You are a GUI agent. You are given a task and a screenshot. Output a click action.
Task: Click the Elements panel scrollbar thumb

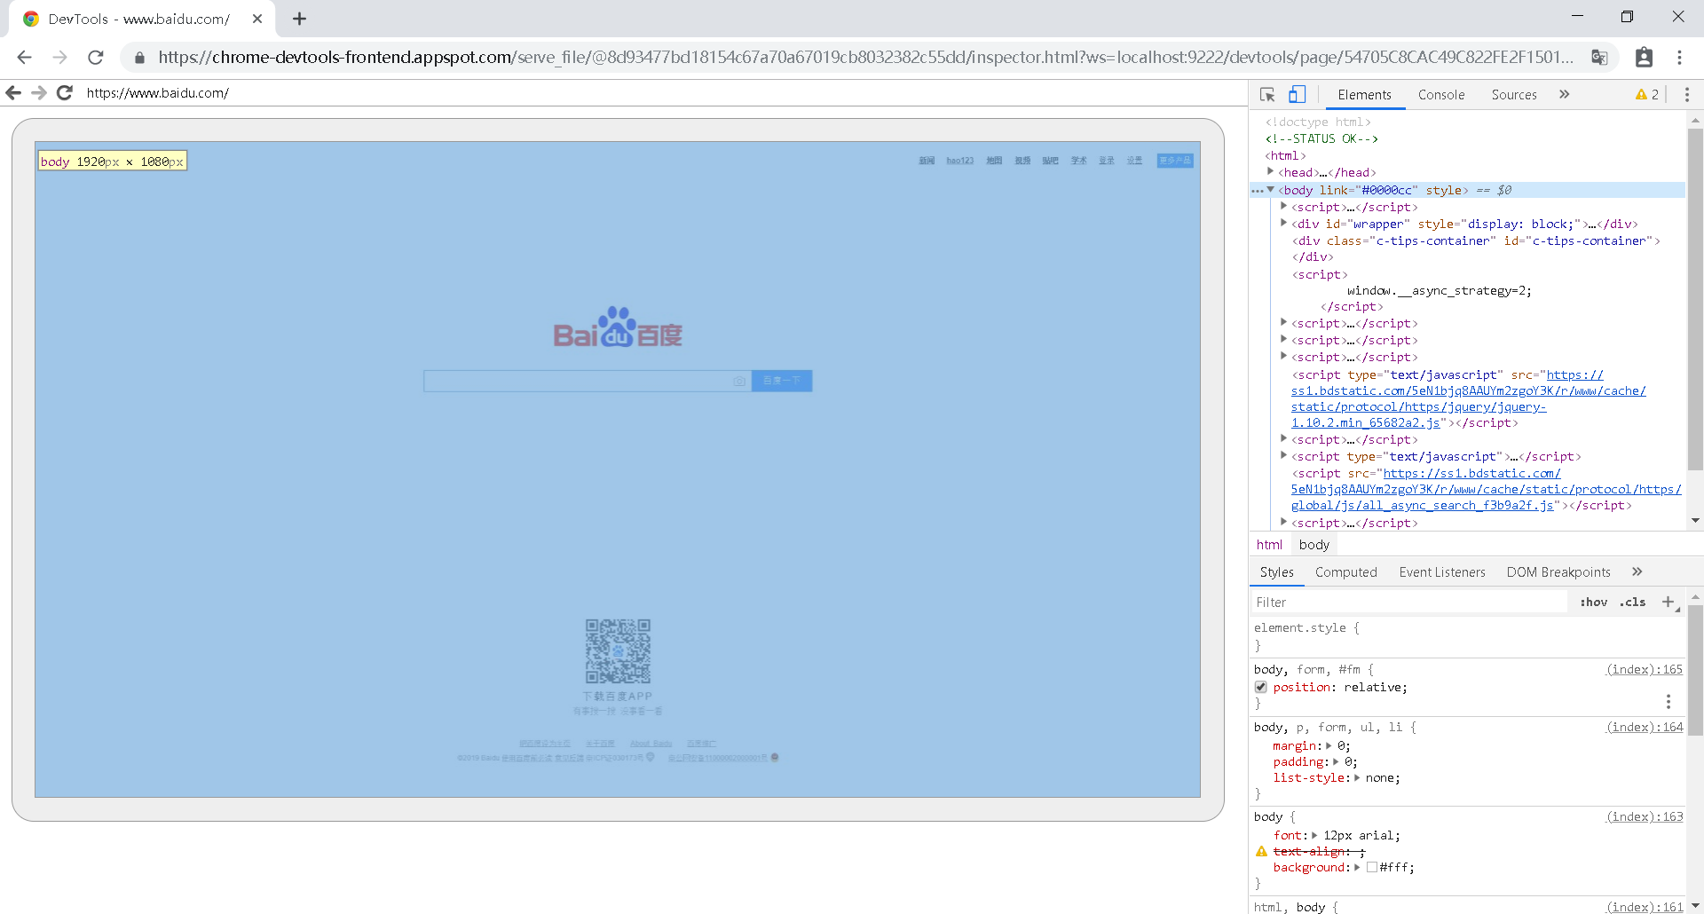coord(1695,298)
